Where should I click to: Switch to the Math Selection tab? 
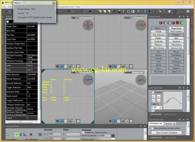(171, 114)
